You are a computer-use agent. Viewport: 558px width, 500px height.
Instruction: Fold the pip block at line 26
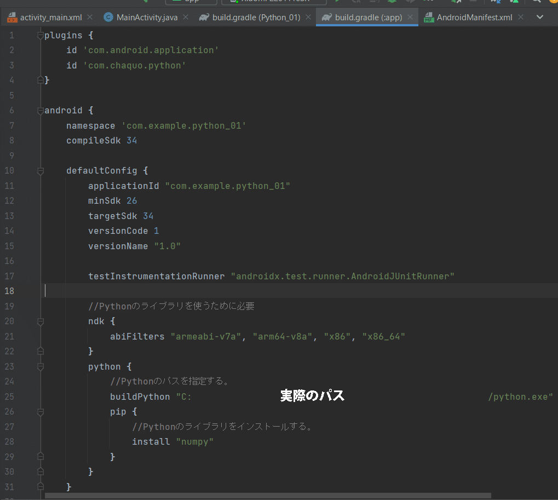[41, 412]
